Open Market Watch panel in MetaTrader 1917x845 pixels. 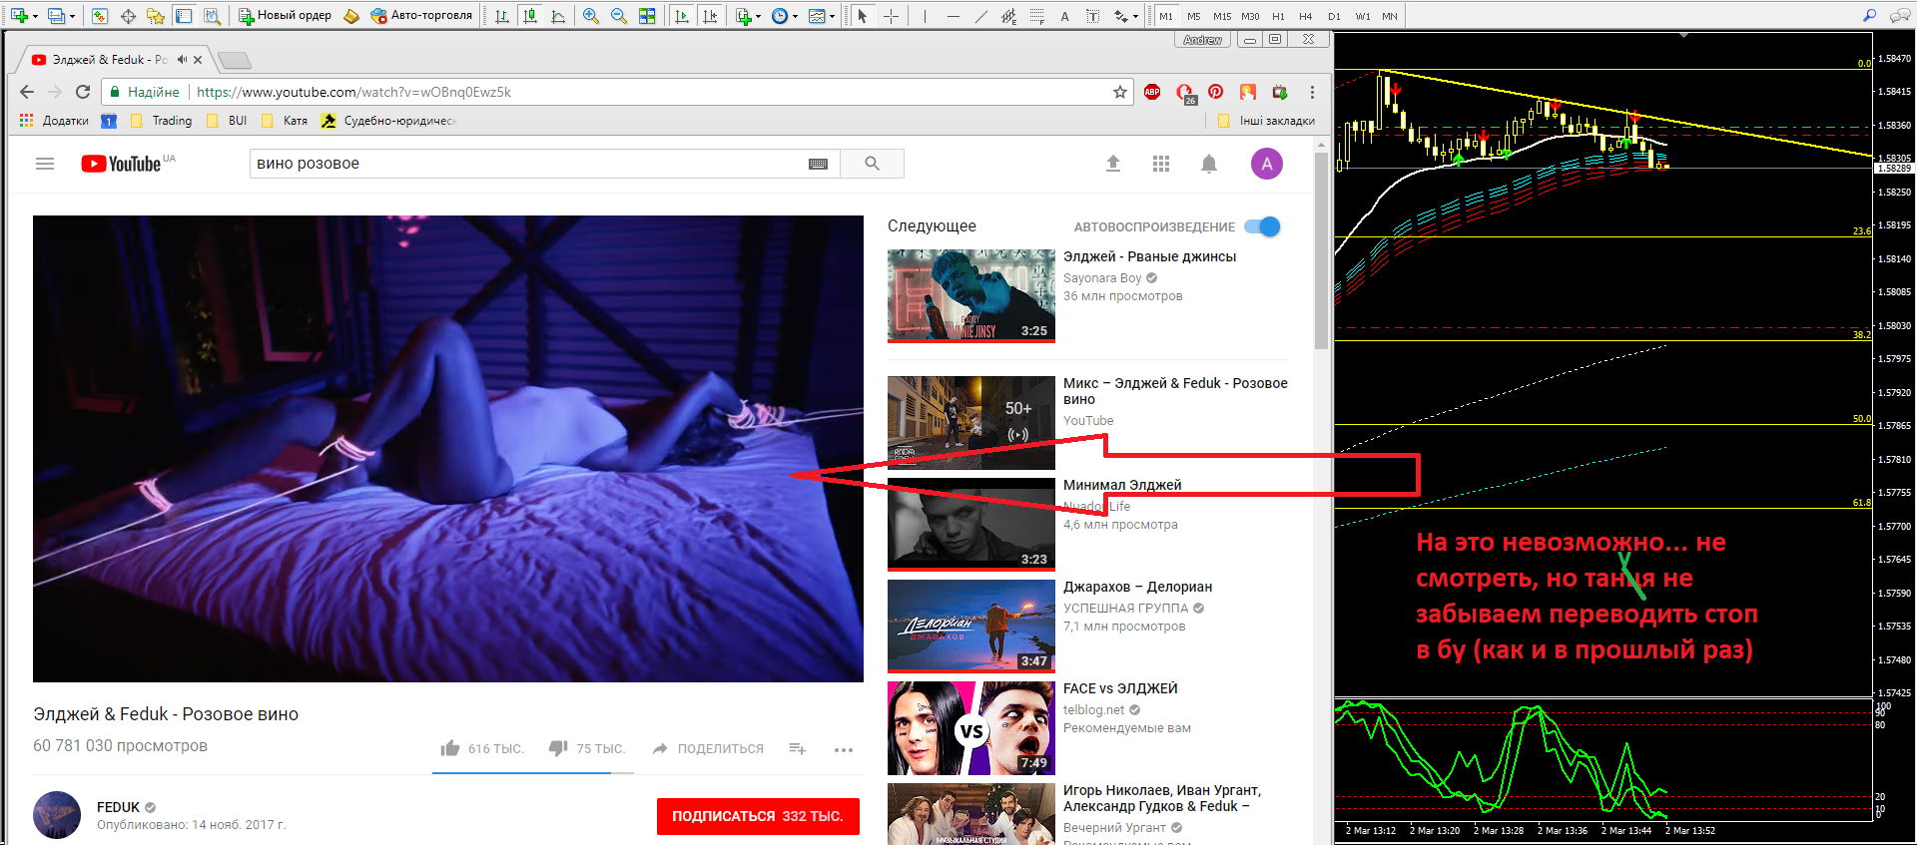point(100,16)
